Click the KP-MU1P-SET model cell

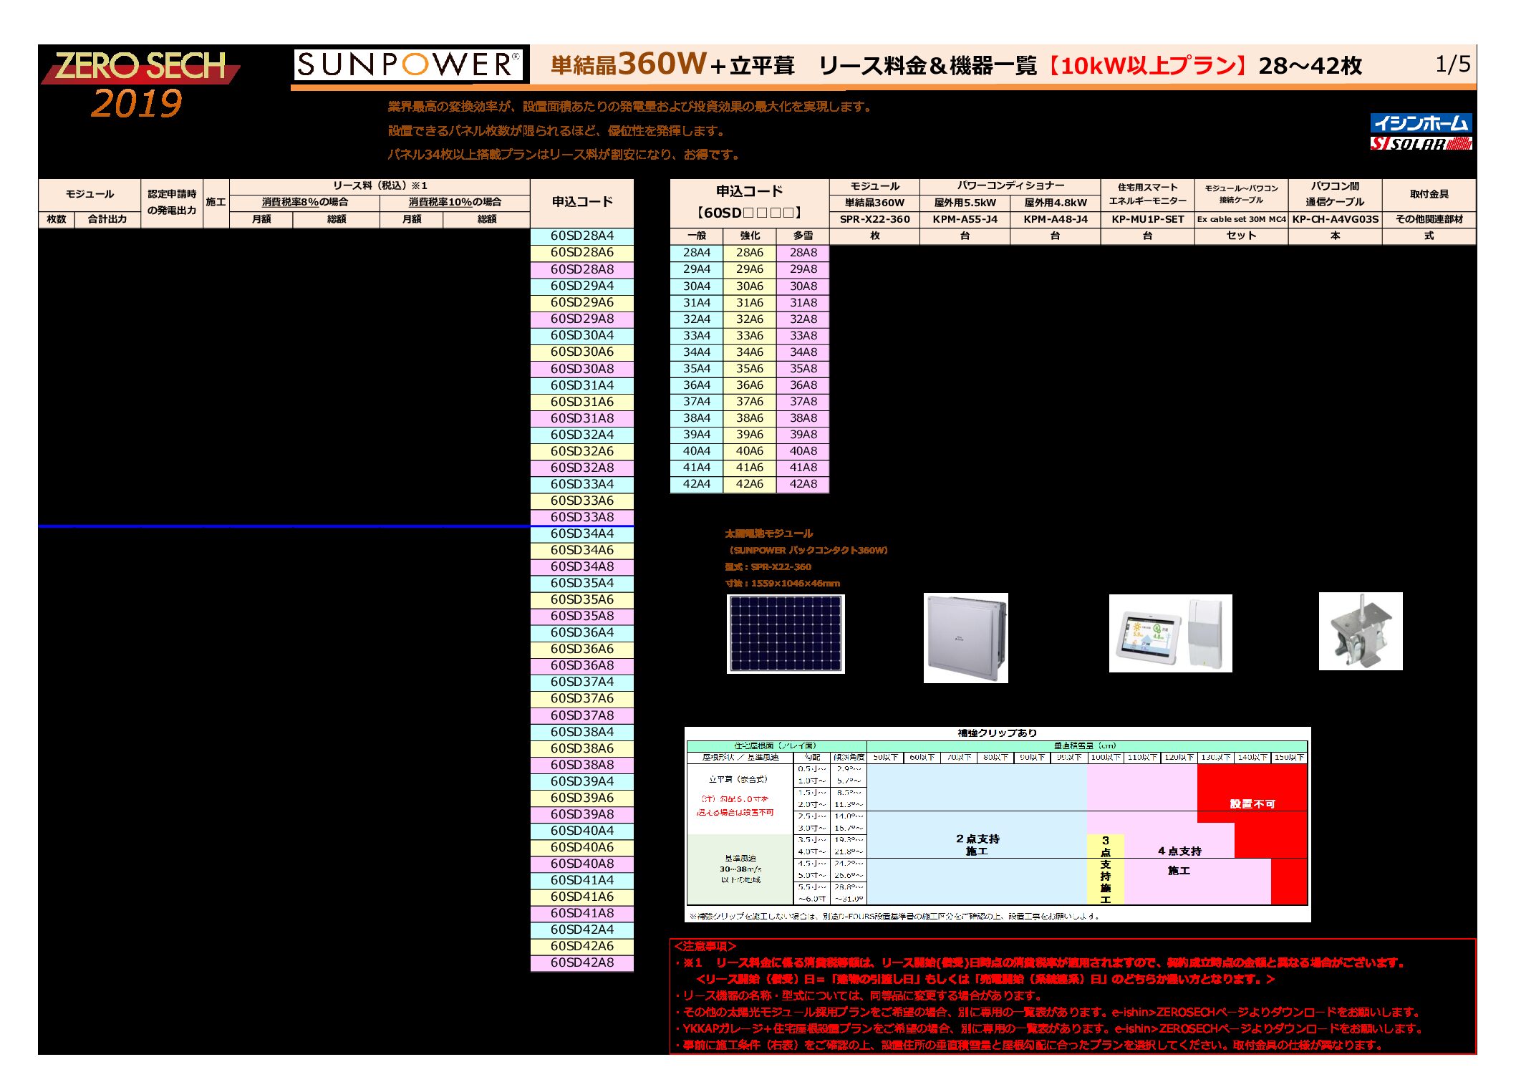tap(1147, 219)
